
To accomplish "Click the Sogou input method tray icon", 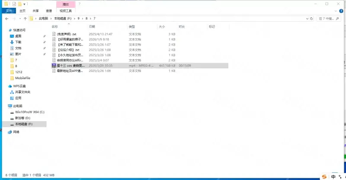I will click(324, 177).
